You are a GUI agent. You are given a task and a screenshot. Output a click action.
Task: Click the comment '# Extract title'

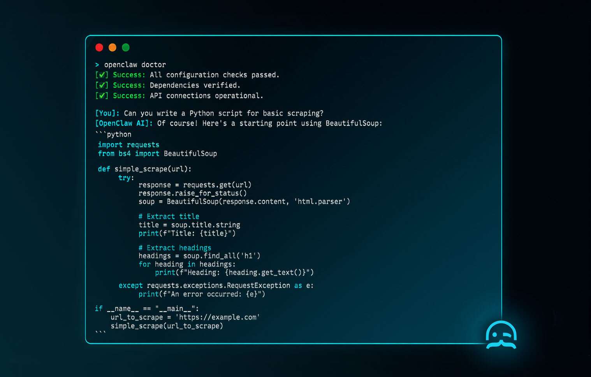pyautogui.click(x=169, y=217)
